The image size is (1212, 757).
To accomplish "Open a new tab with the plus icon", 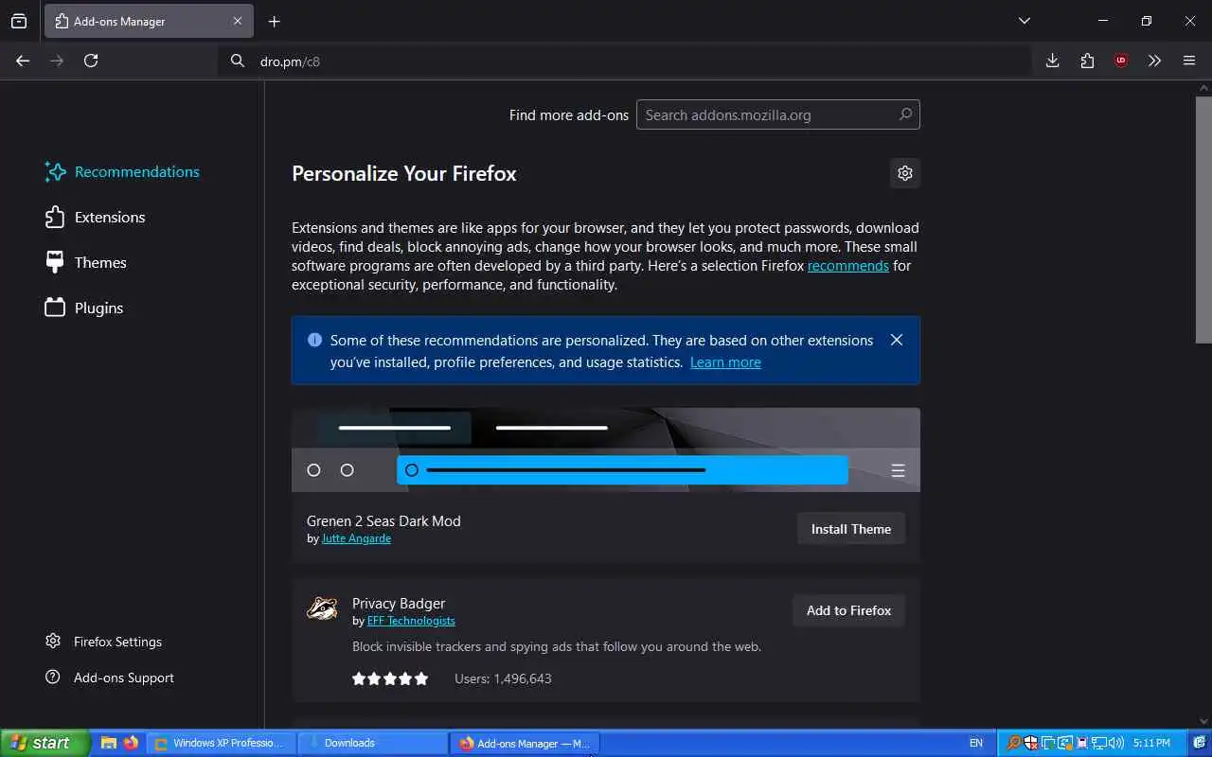I will 275,21.
